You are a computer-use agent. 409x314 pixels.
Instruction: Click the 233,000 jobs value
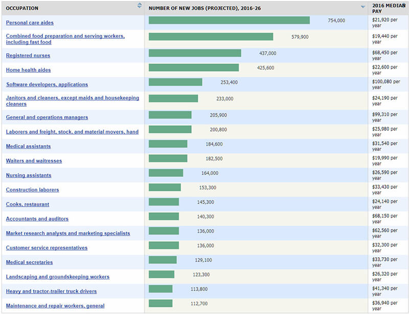224,99
